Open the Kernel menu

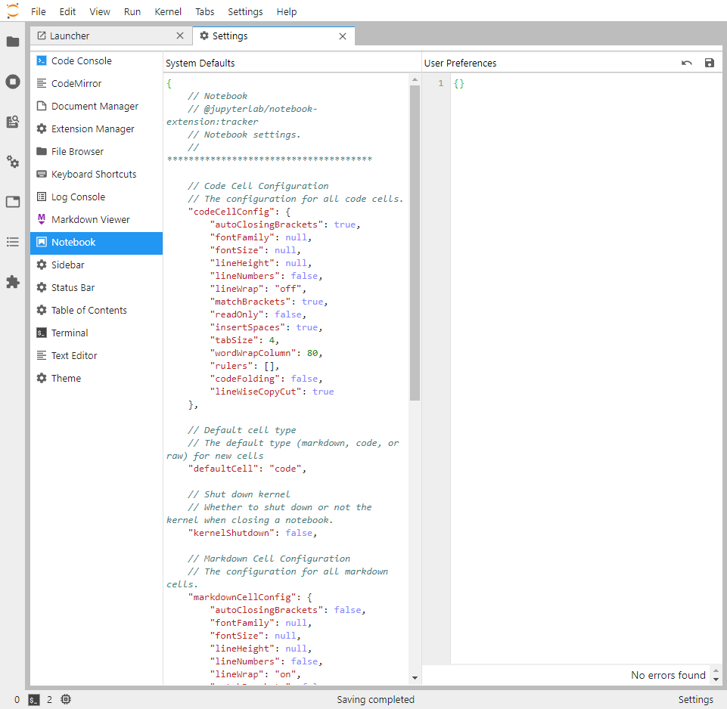pyautogui.click(x=168, y=11)
